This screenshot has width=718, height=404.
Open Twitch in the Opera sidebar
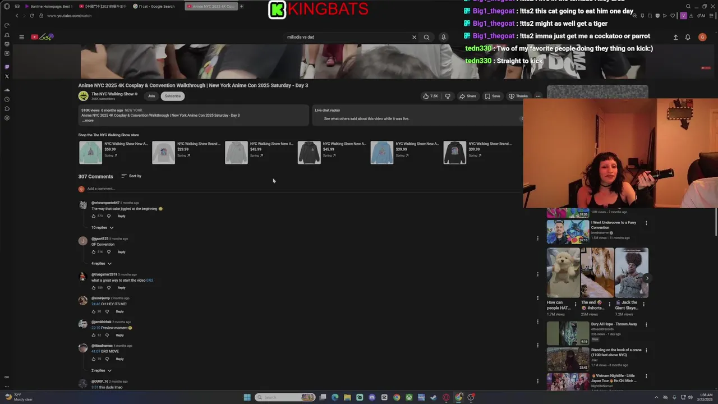click(x=7, y=67)
